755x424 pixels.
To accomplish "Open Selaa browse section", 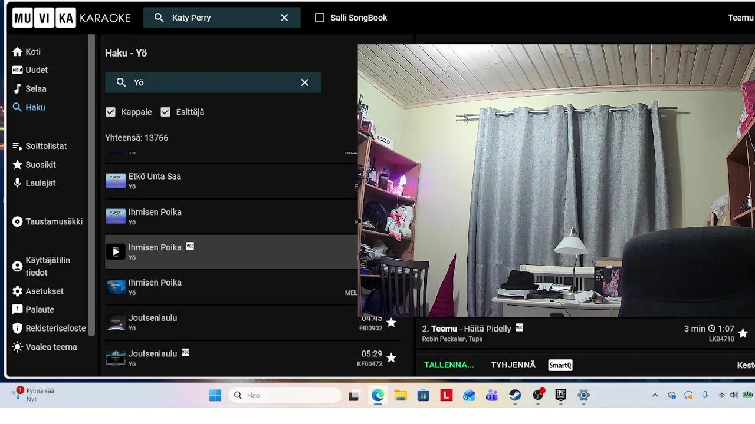I will tap(29, 89).
